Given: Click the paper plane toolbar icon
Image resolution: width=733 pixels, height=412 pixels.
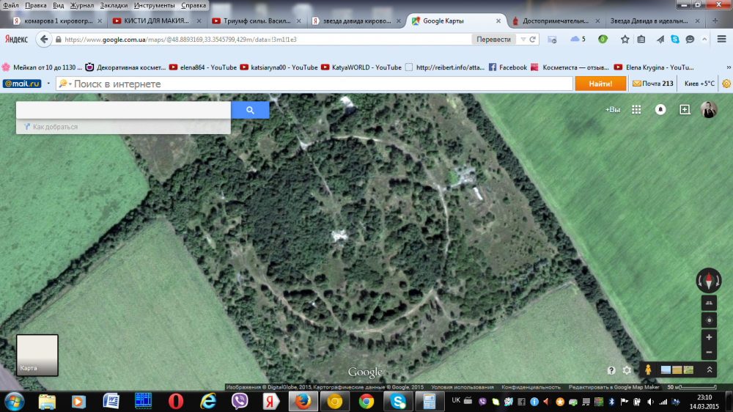Looking at the screenshot, I should coord(660,40).
